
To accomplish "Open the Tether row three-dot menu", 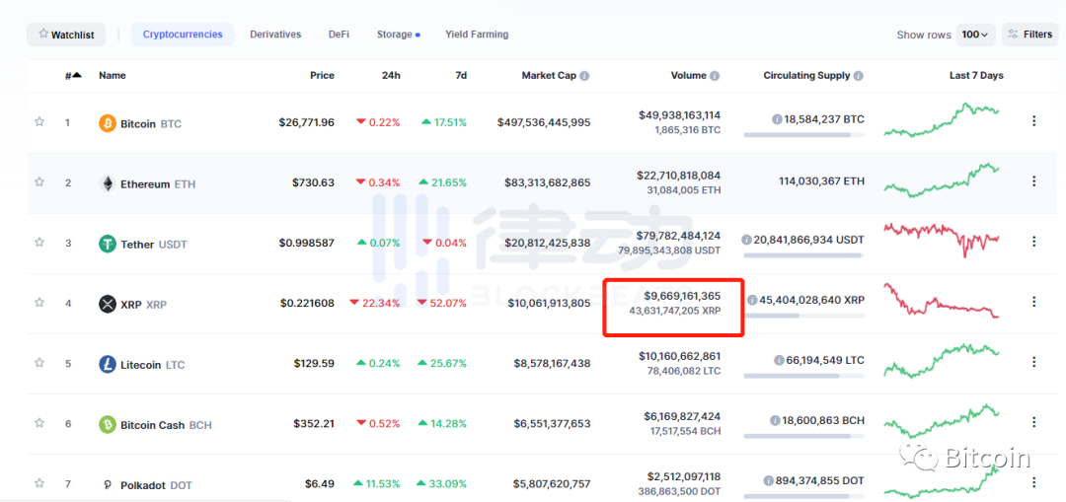I will point(1034,242).
